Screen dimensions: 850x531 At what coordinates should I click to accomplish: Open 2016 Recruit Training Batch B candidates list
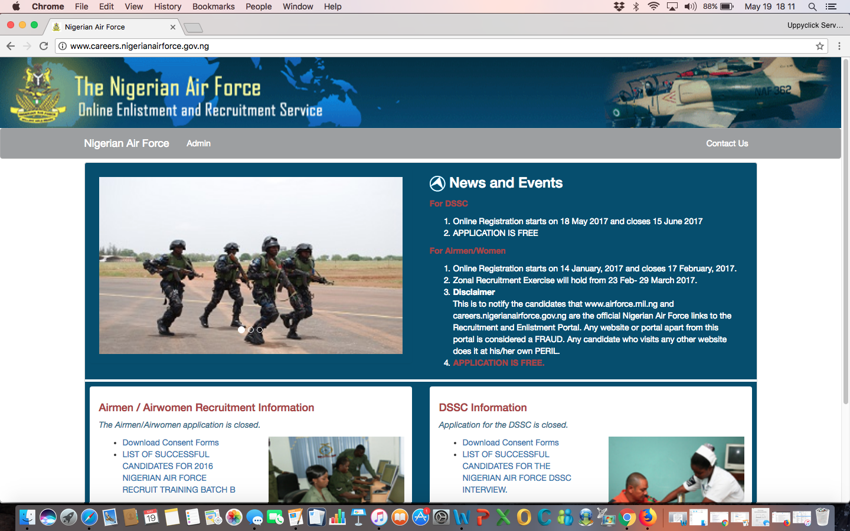179,472
